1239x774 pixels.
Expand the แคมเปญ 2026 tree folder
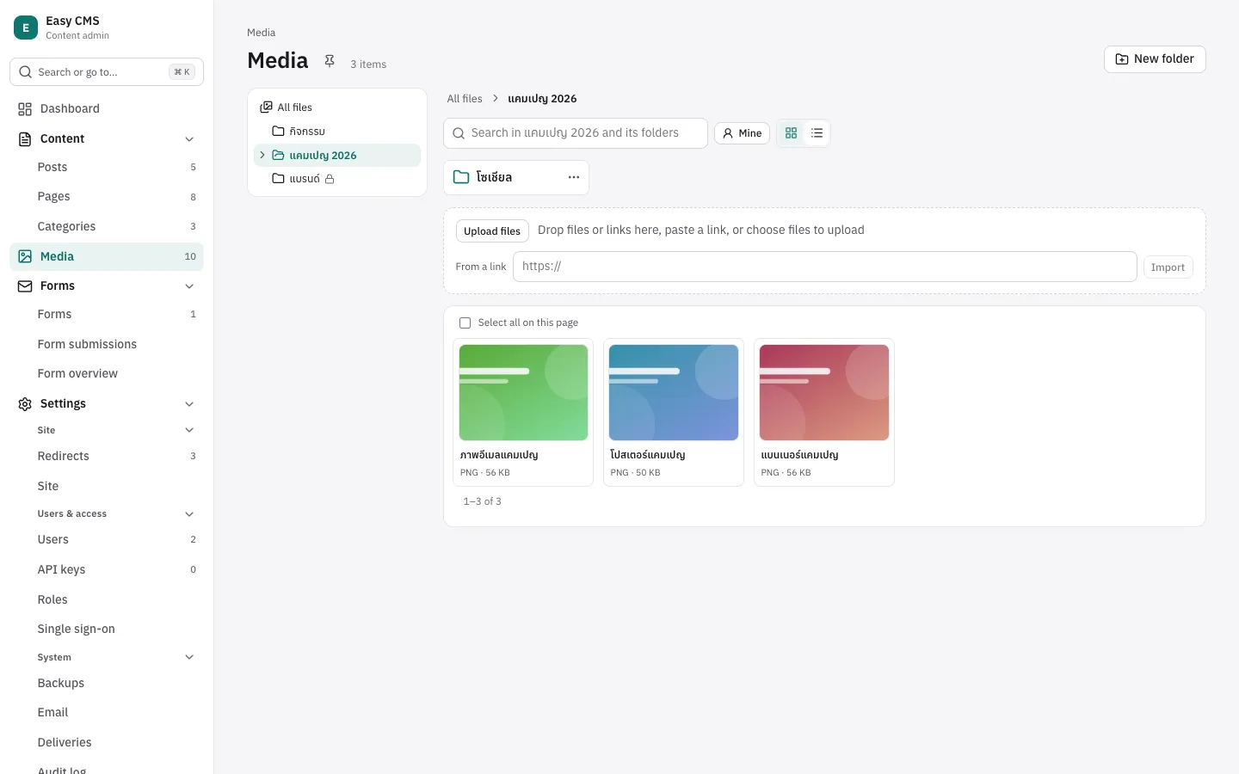click(x=262, y=156)
